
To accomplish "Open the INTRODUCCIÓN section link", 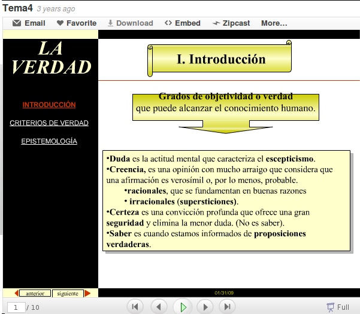I will [49, 105].
